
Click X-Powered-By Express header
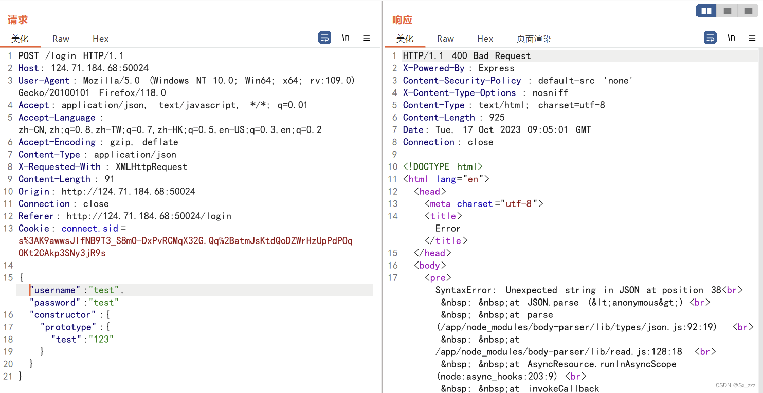pos(459,68)
